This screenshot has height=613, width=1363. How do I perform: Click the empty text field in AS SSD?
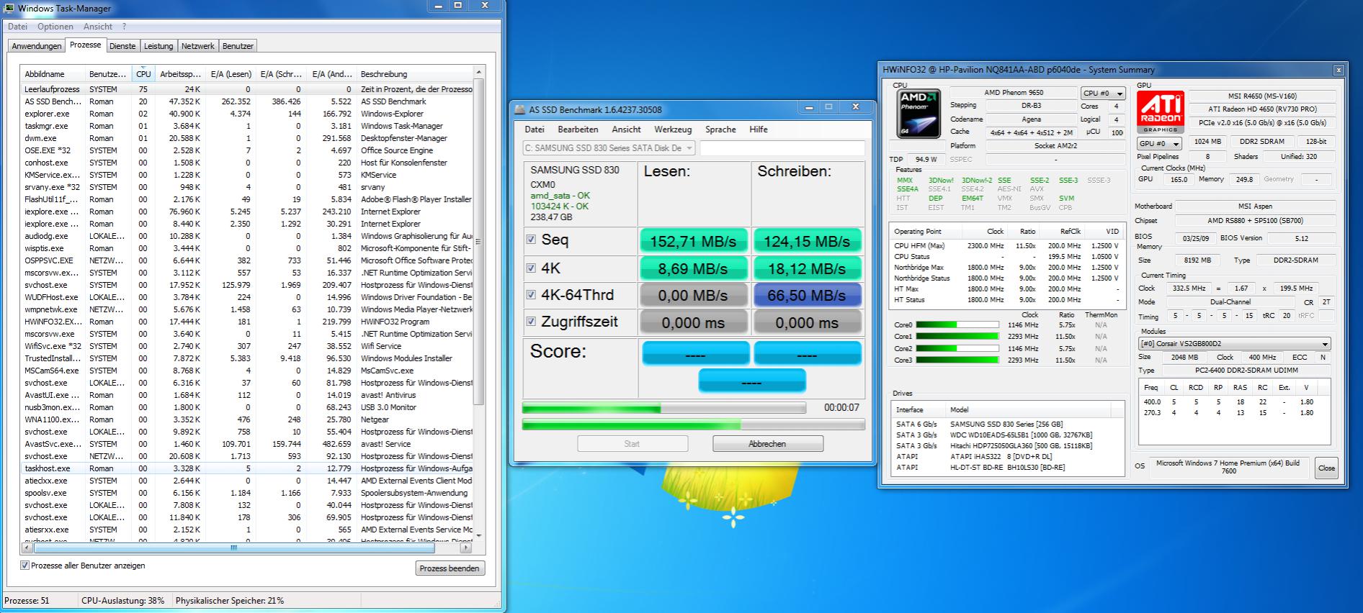tap(782, 148)
